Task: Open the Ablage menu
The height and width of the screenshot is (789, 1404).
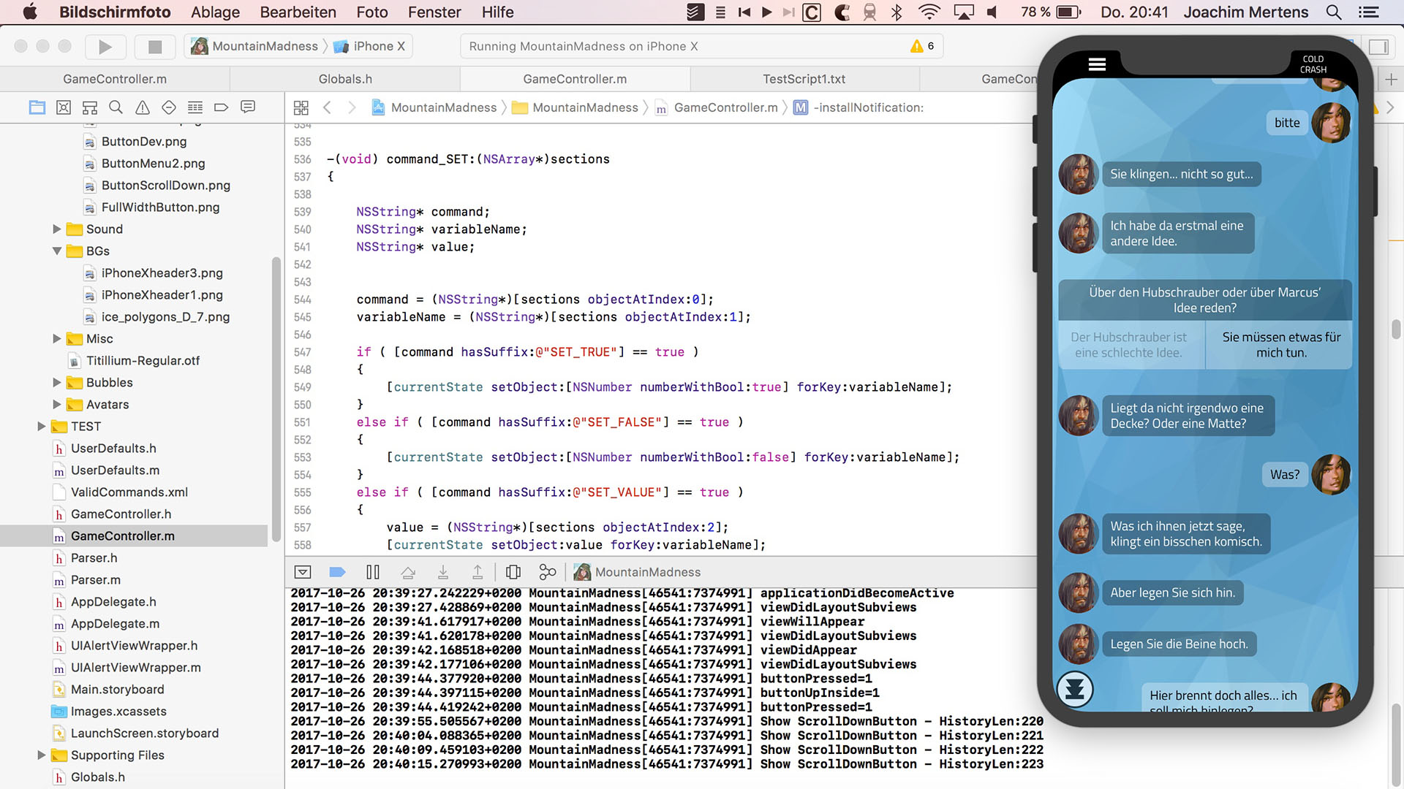Action: (215, 12)
